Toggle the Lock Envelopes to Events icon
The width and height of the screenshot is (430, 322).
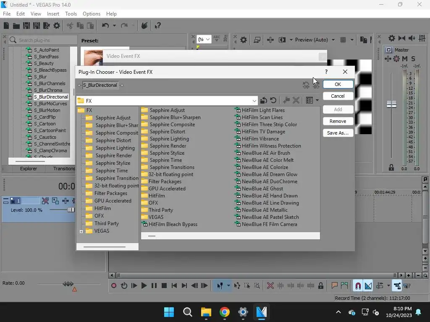397,286
